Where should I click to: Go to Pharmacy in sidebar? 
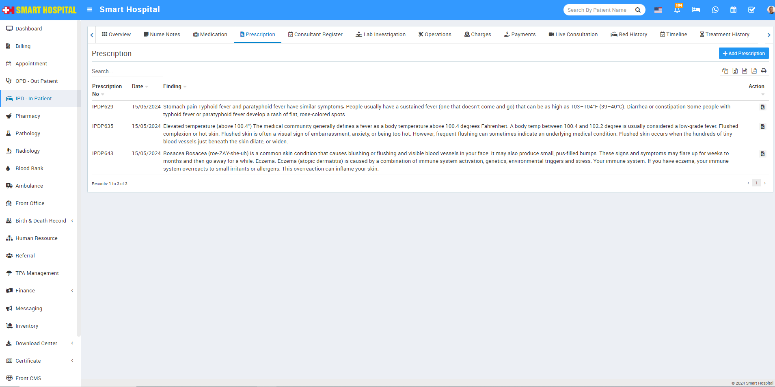point(28,116)
